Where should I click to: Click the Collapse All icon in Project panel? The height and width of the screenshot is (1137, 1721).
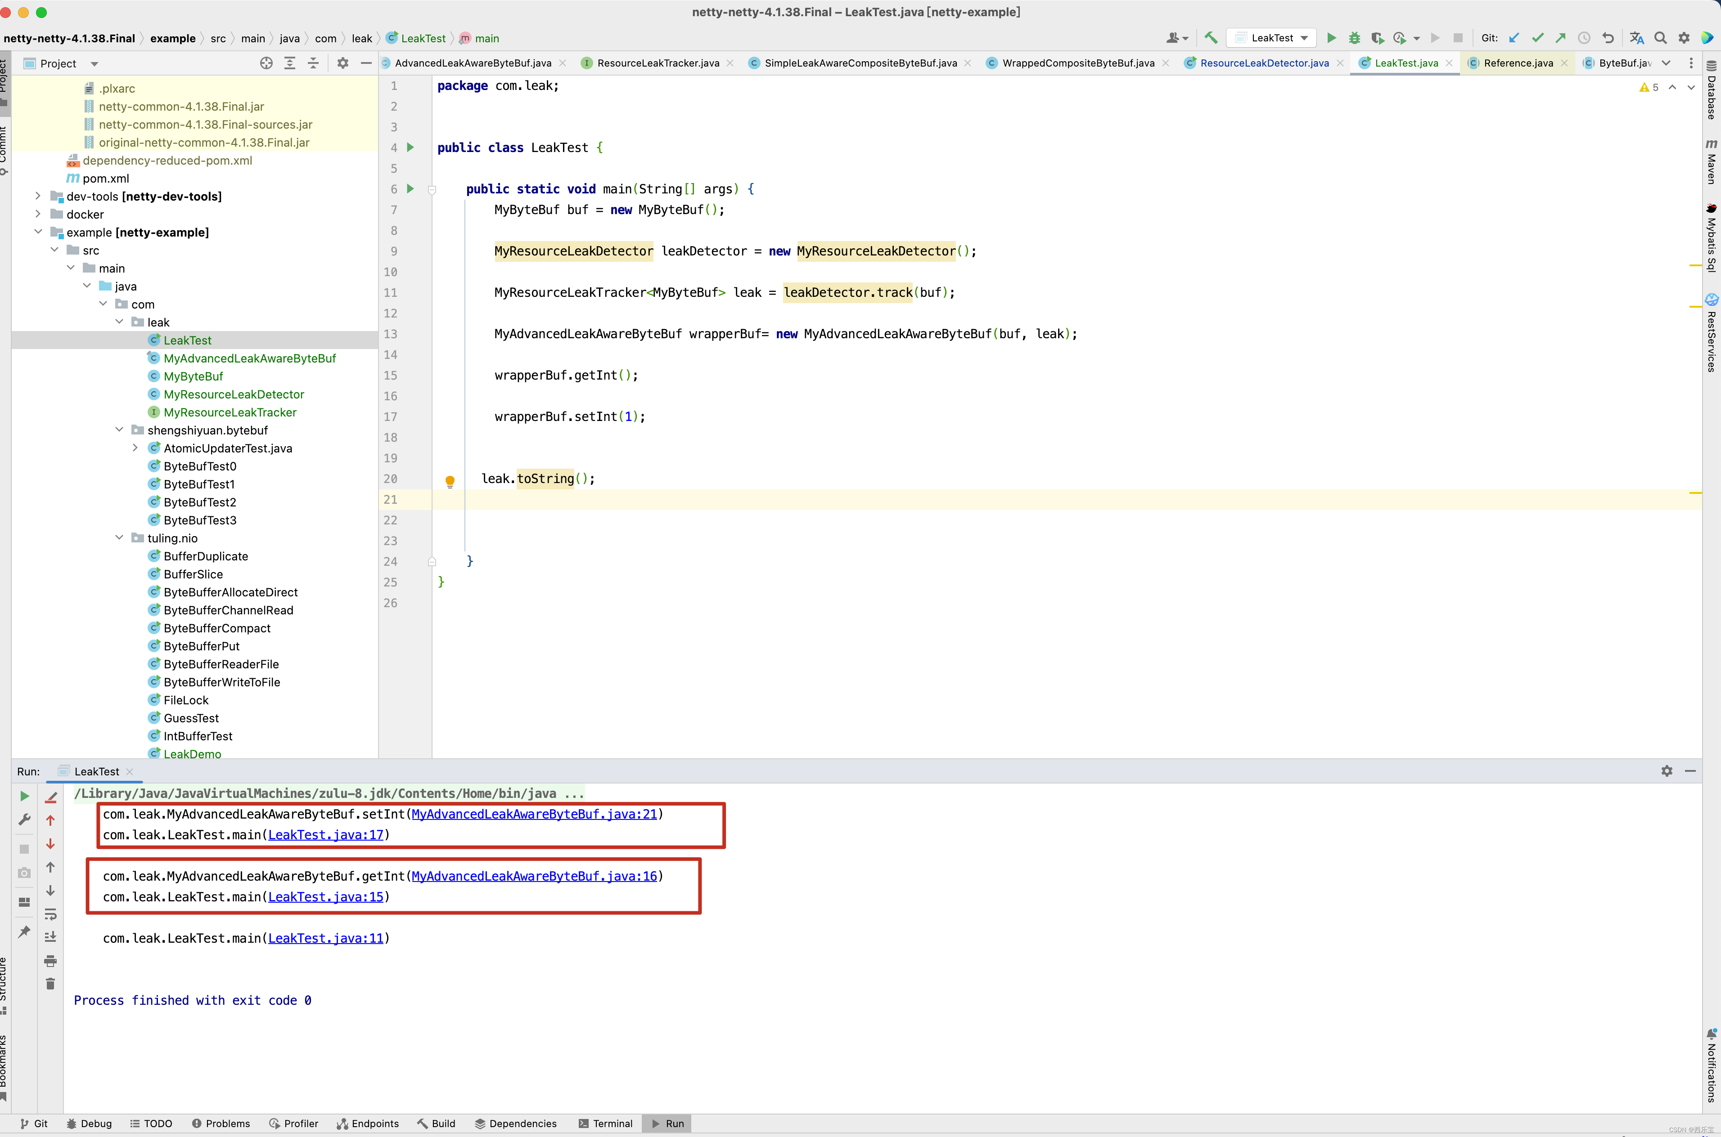point(313,63)
